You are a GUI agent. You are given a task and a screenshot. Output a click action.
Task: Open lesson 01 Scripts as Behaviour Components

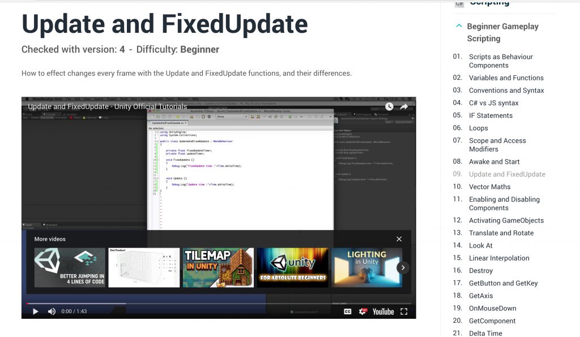(501, 61)
